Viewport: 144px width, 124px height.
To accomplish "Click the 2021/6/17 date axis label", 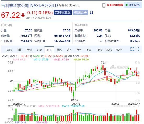I will (134, 104).
